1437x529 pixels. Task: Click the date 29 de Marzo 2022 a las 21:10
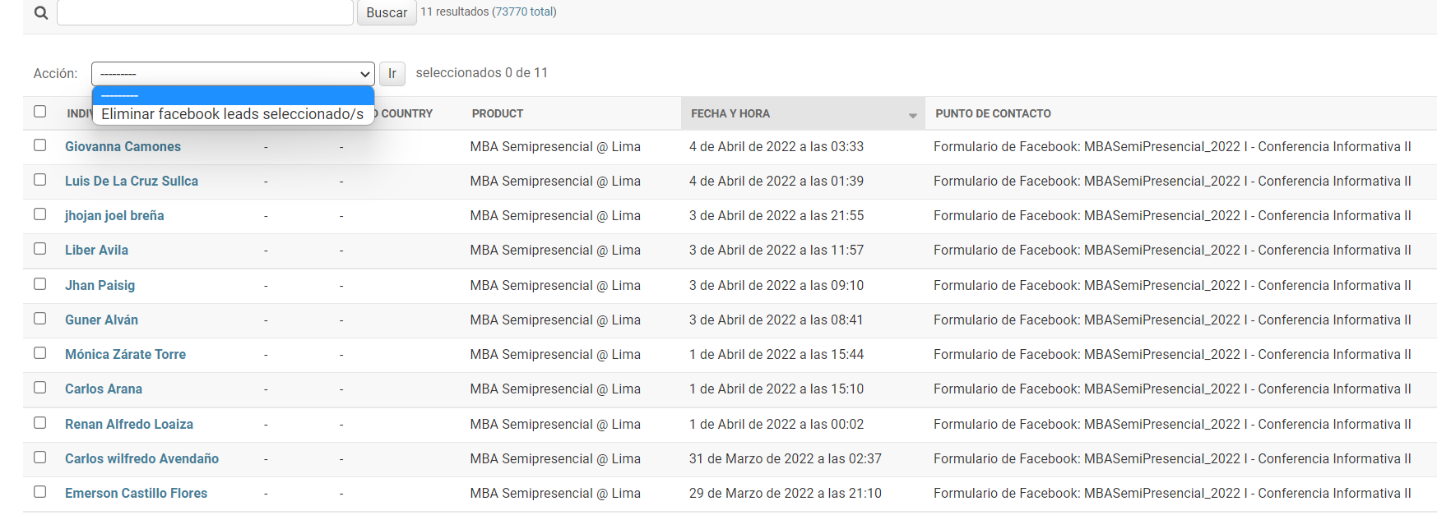pos(786,493)
